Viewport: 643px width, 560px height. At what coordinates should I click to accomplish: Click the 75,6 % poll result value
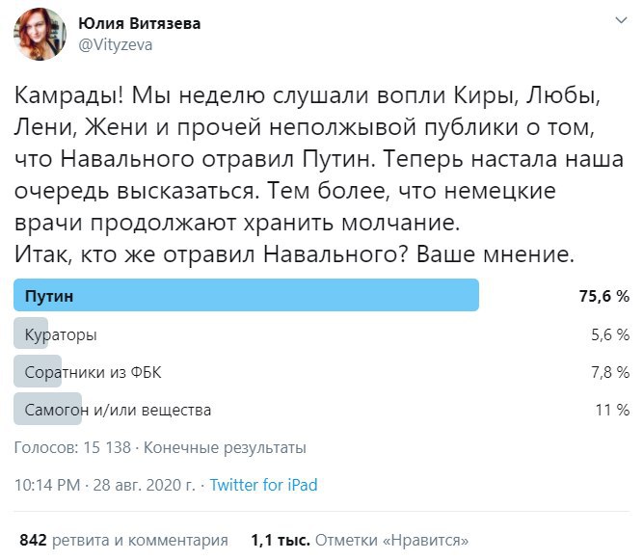pyautogui.click(x=604, y=297)
